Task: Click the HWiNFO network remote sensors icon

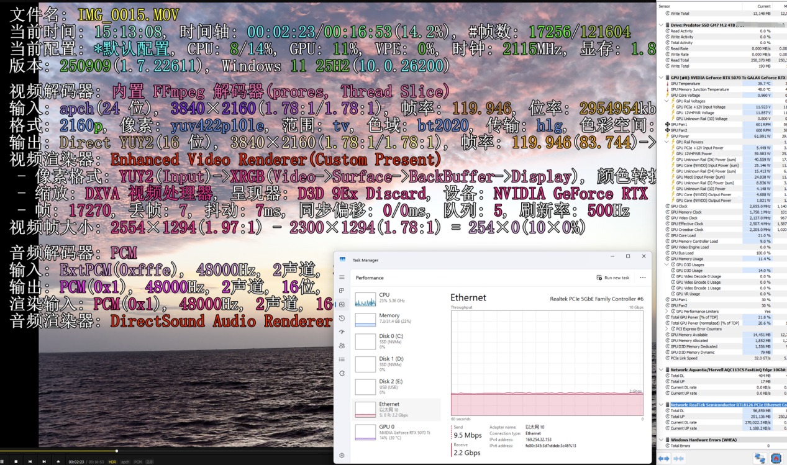Action: (760, 459)
